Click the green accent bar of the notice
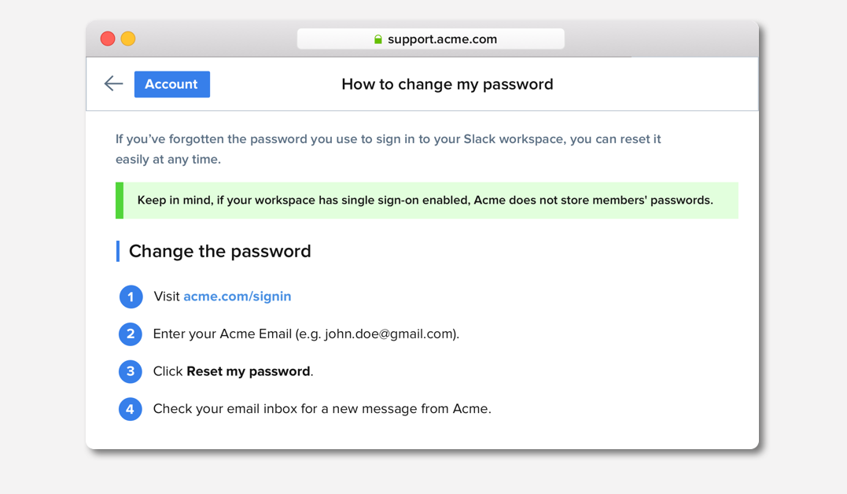847x494 pixels. [x=120, y=201]
